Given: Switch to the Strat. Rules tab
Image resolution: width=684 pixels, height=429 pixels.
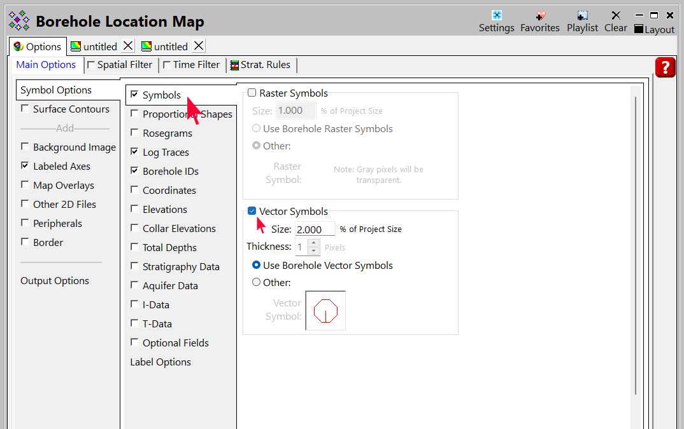Looking at the screenshot, I should click(261, 65).
